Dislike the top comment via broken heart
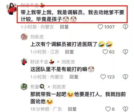The height and width of the screenshot is (112, 134). (x=125, y=27)
